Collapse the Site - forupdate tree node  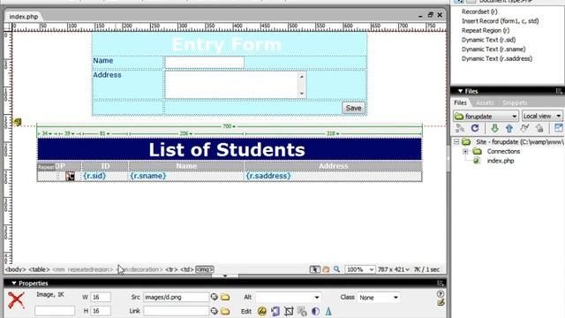pyautogui.click(x=456, y=141)
